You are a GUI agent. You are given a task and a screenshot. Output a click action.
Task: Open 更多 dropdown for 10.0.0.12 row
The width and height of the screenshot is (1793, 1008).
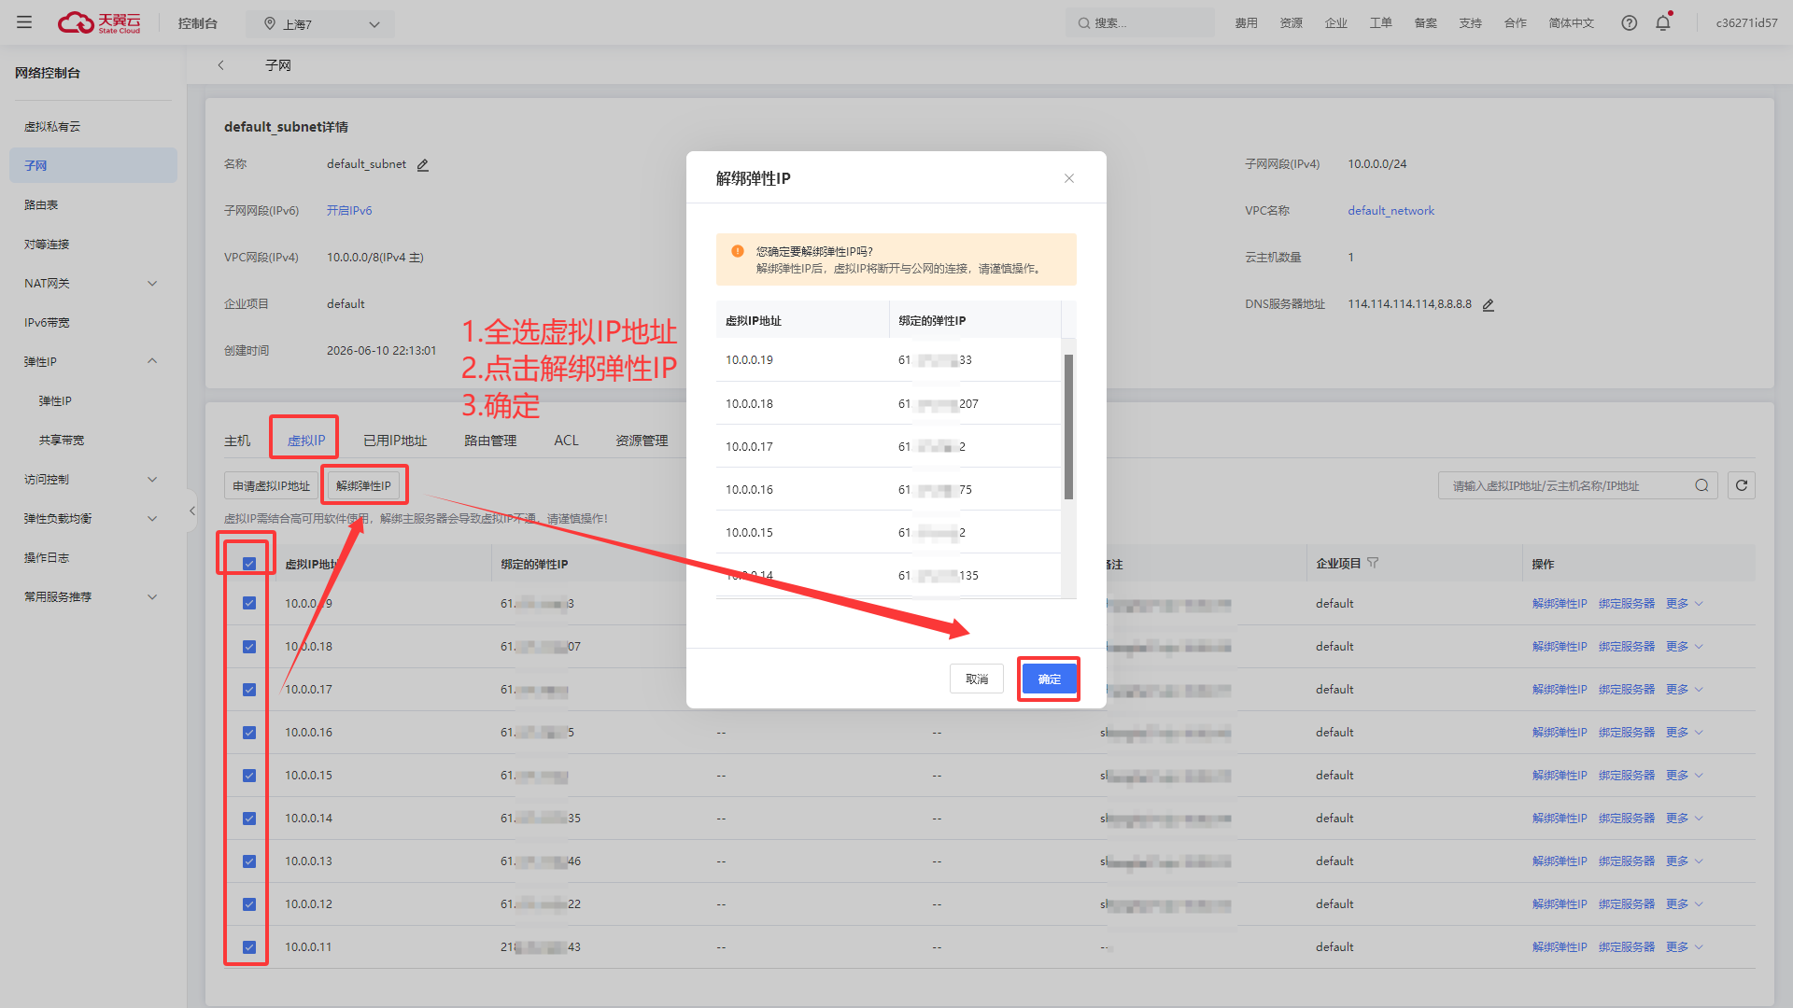(x=1684, y=904)
